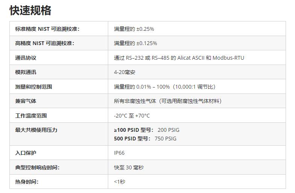
Task: Click the 500 PSID 型号 line
Action: [x=145, y=139]
